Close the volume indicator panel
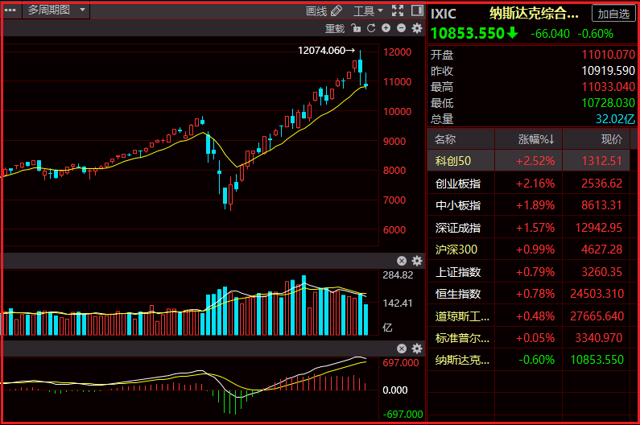The image size is (640, 425). click(x=402, y=261)
